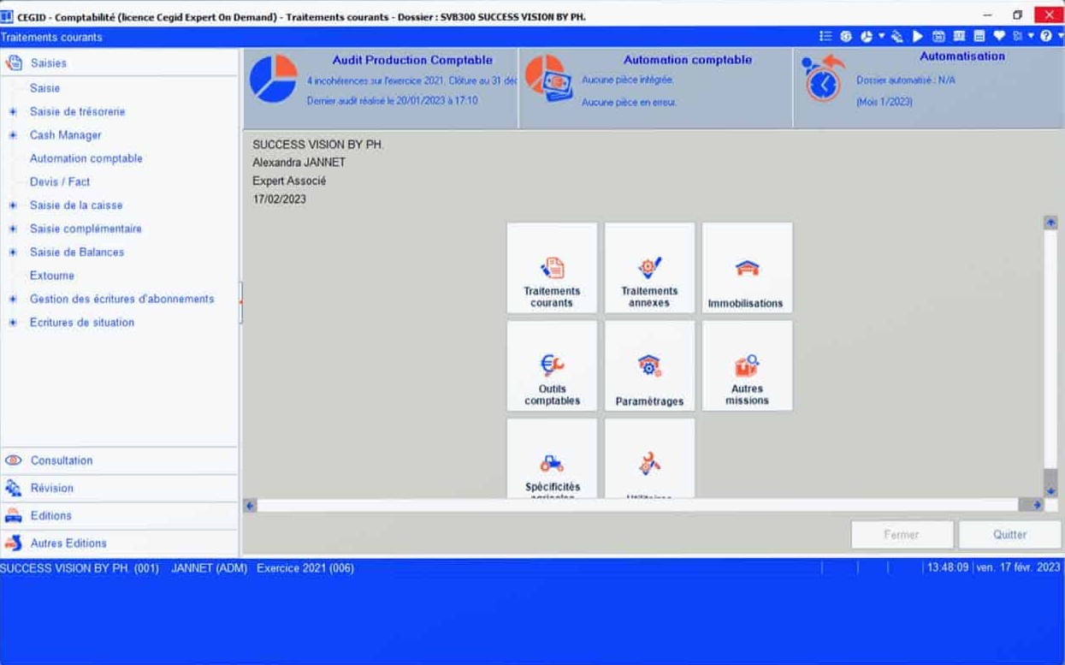Image resolution: width=1065 pixels, height=665 pixels.
Task: Open the Outils comptables tile
Action: tap(552, 365)
